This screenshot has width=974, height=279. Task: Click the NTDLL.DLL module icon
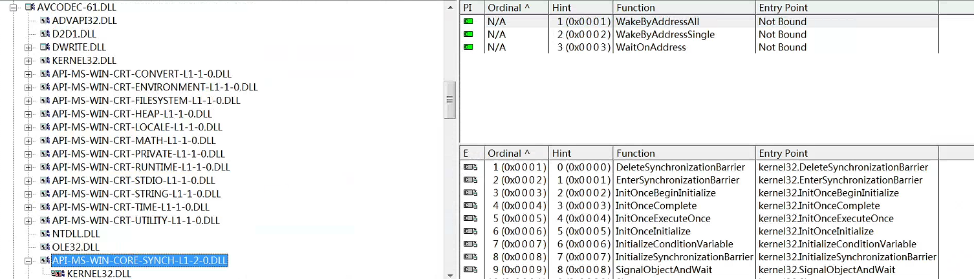point(45,234)
